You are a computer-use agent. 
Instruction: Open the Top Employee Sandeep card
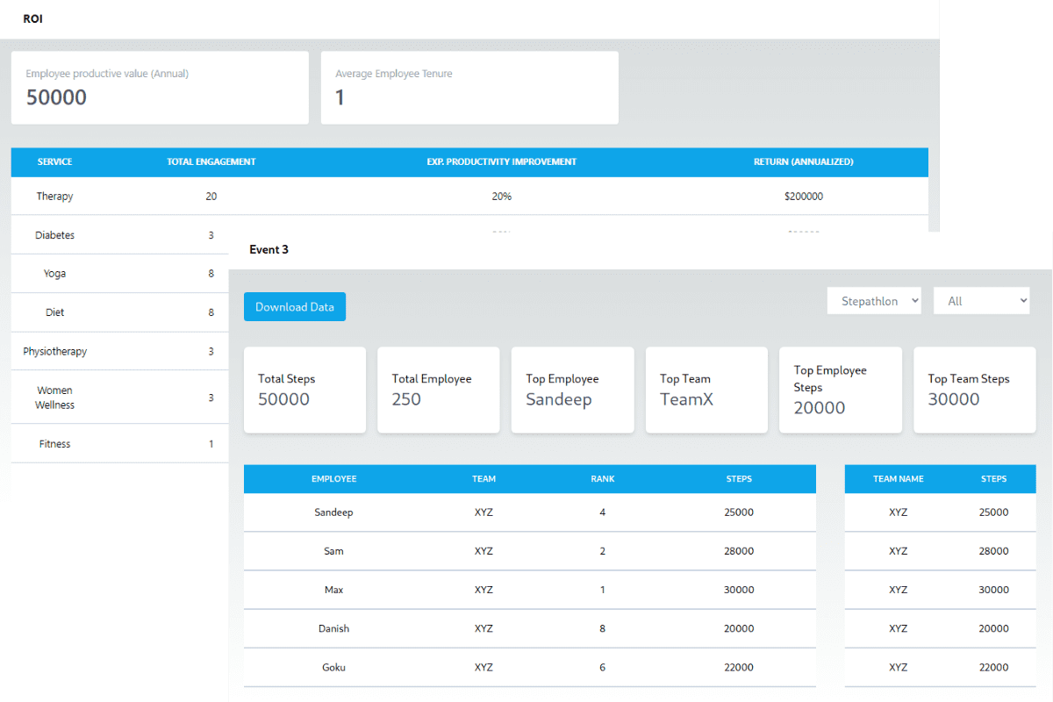click(x=572, y=390)
